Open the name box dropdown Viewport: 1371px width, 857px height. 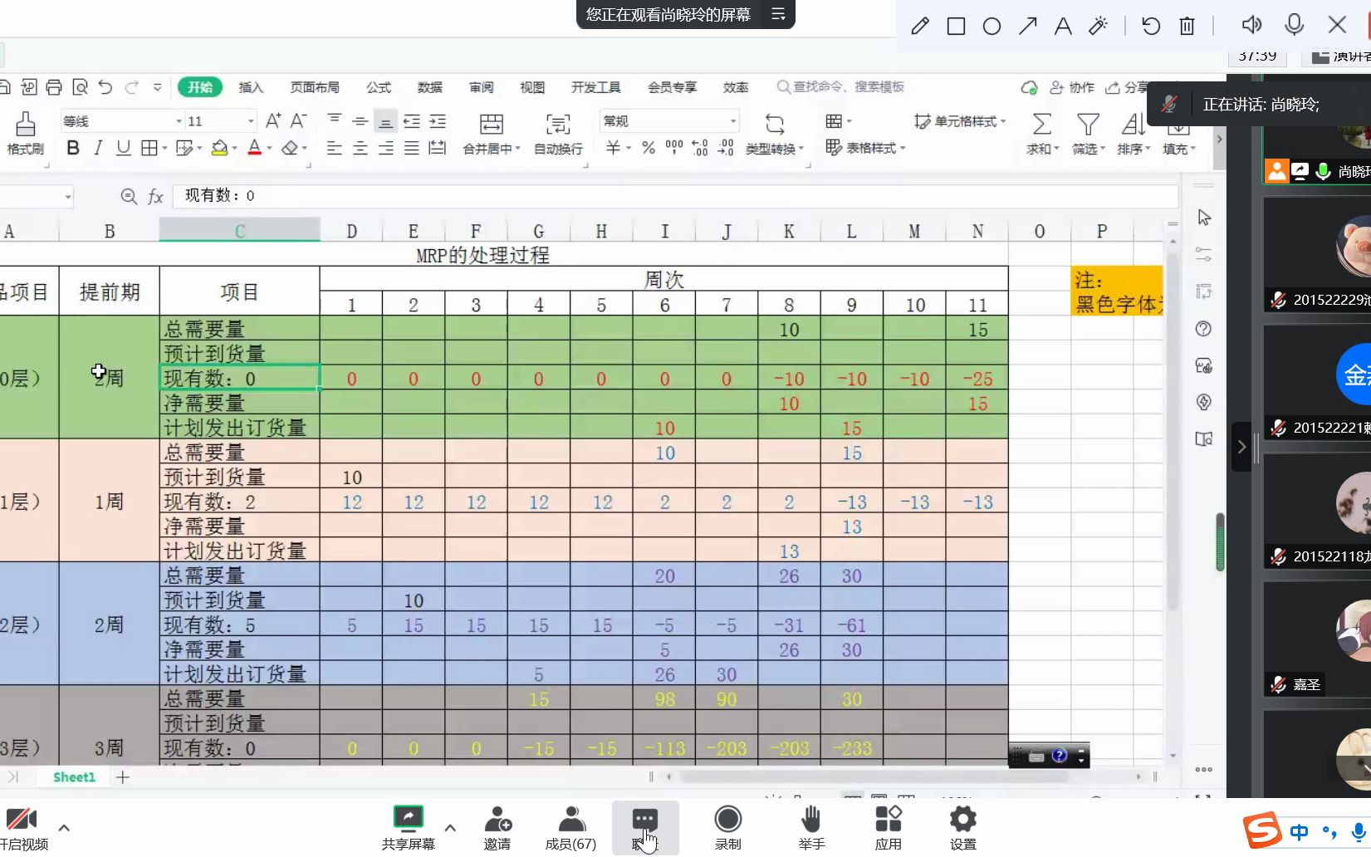click(68, 197)
